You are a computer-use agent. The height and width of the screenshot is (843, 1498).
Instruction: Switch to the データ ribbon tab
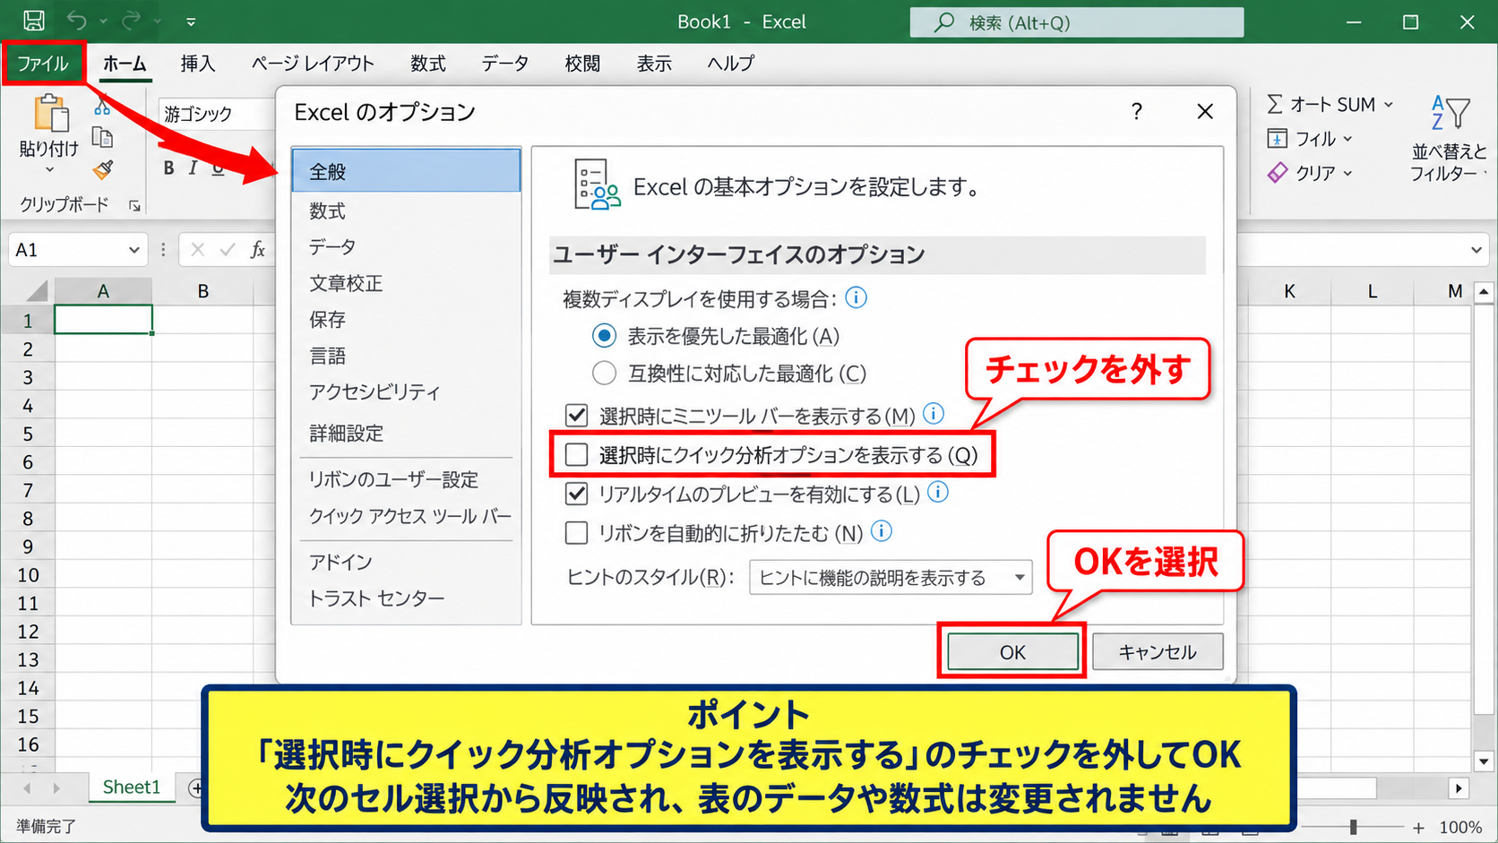pyautogui.click(x=505, y=64)
